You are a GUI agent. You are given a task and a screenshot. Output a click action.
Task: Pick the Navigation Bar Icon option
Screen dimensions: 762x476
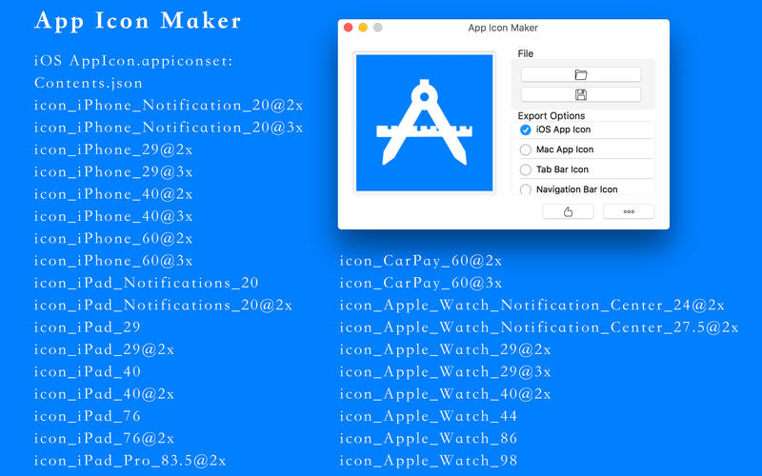pyautogui.click(x=526, y=188)
